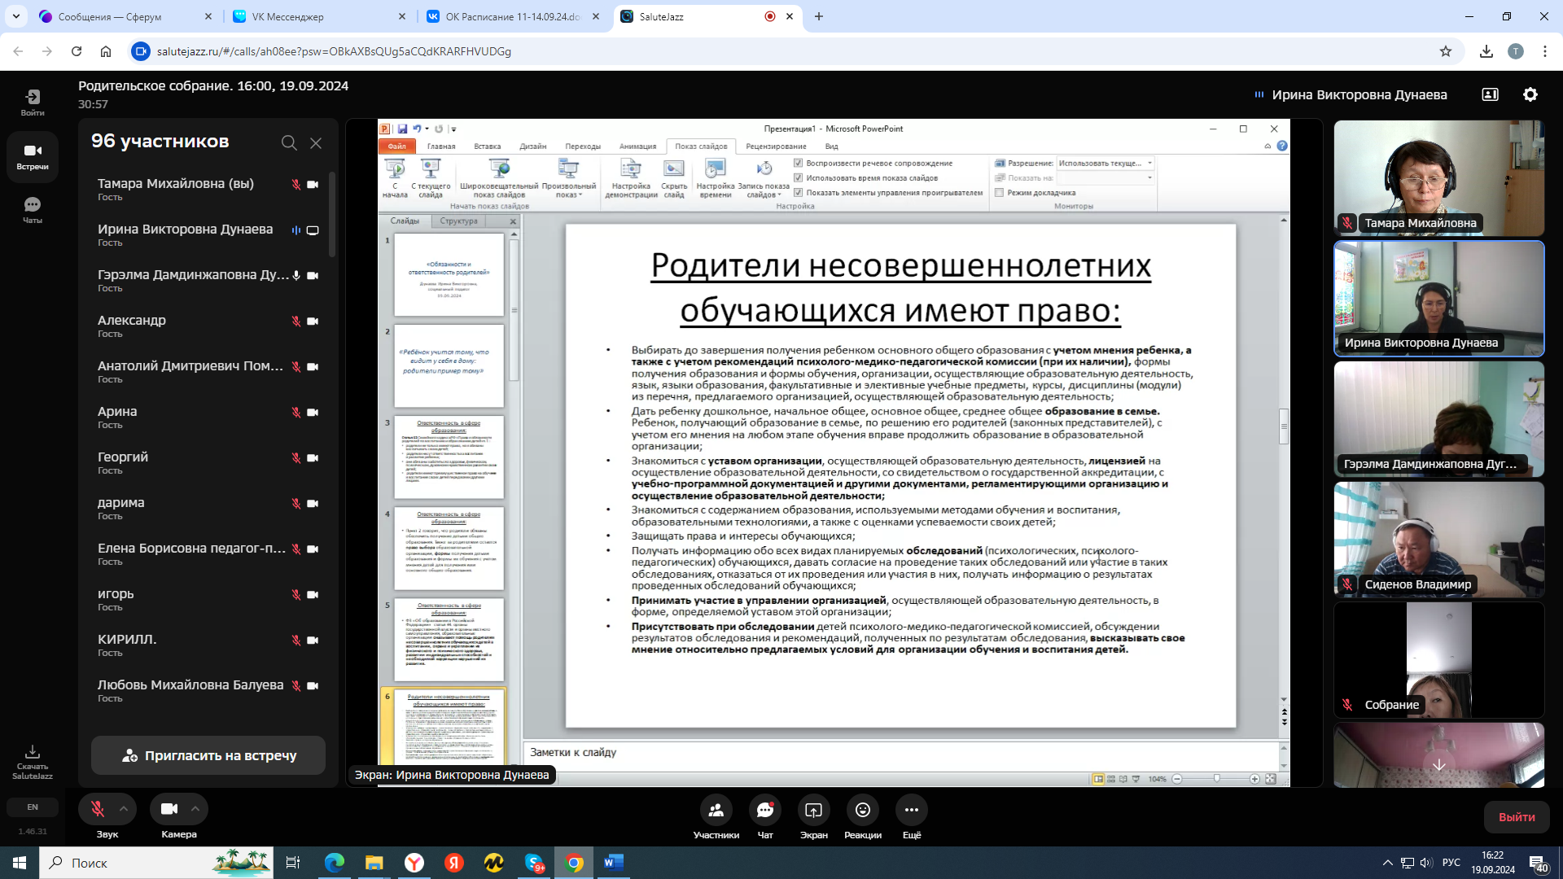Toggle camera icon for participant игорь
The width and height of the screenshot is (1563, 879).
[313, 595]
